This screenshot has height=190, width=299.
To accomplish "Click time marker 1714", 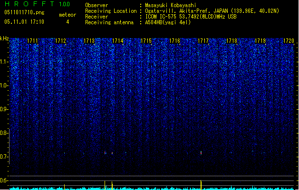I will (x=118, y=41).
